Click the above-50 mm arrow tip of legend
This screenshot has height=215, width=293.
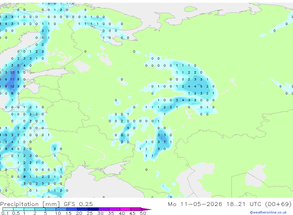click(x=146, y=209)
